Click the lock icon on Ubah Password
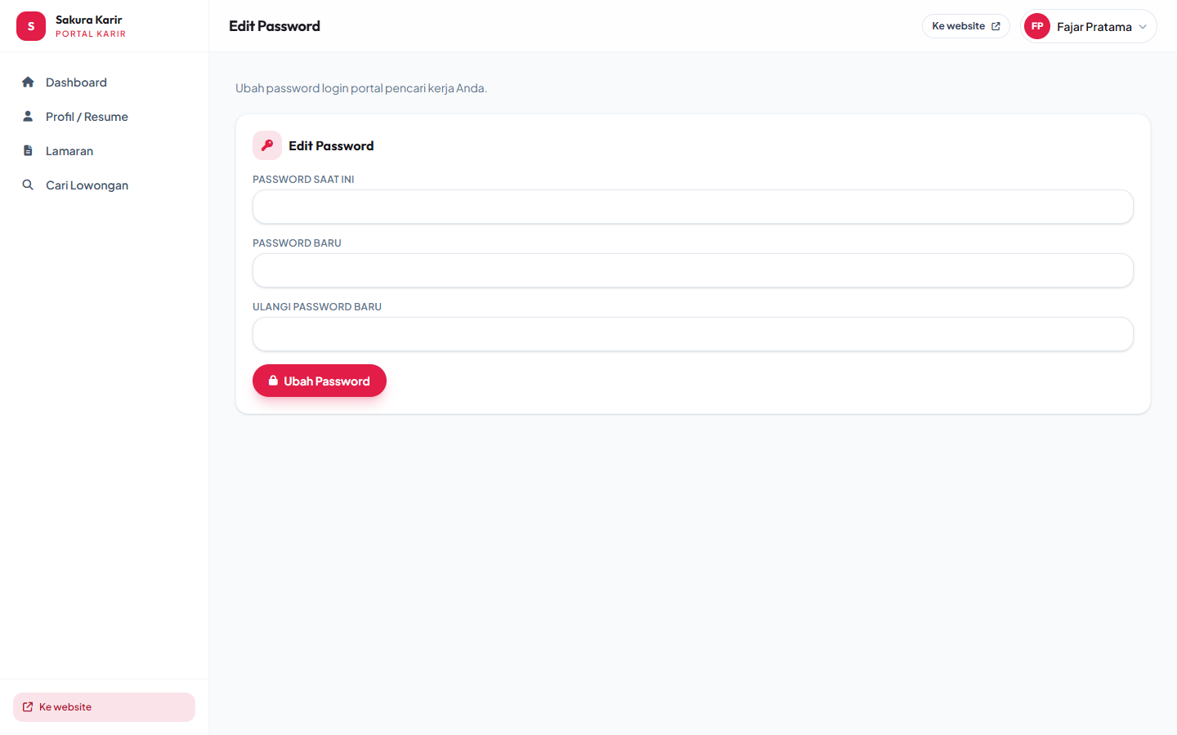The width and height of the screenshot is (1177, 735). pos(273,381)
